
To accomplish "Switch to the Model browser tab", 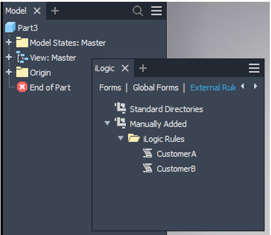I will [16, 11].
